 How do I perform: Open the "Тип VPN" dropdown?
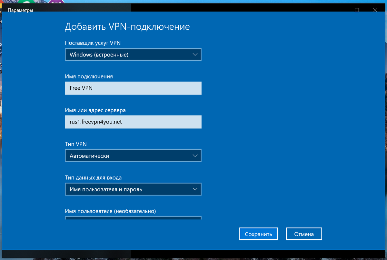pos(133,155)
